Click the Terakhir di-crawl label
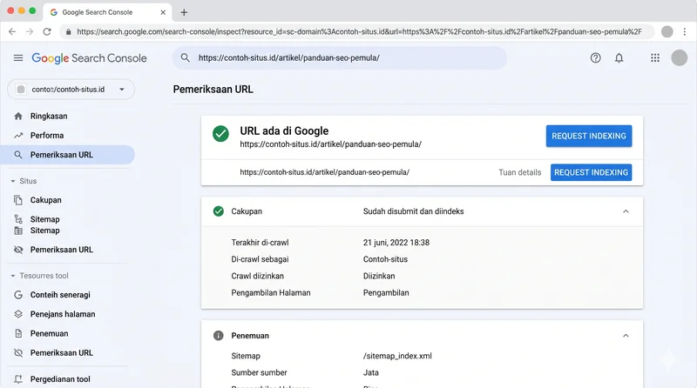Screen dimensions: 697x388 260,243
